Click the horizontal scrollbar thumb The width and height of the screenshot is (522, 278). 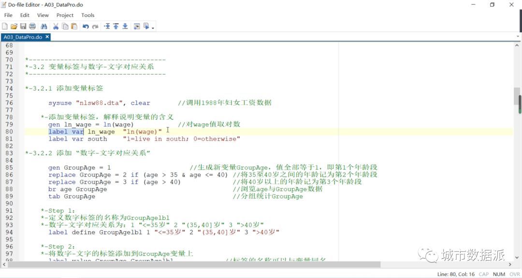tap(194, 264)
